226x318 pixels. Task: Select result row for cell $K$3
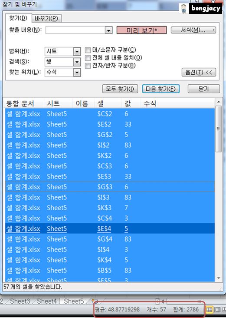click(x=110, y=208)
